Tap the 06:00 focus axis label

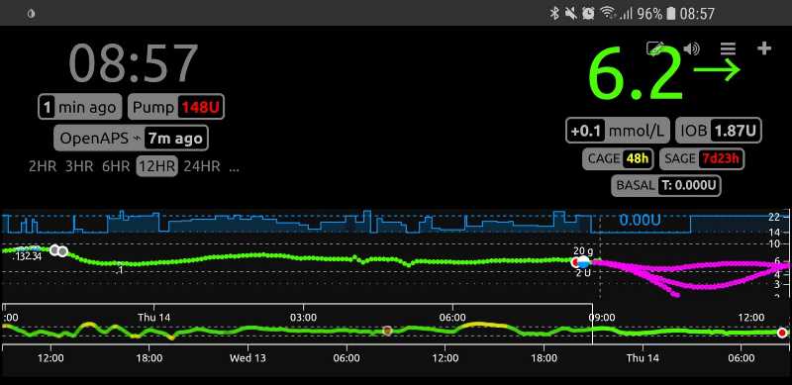[x=452, y=318]
